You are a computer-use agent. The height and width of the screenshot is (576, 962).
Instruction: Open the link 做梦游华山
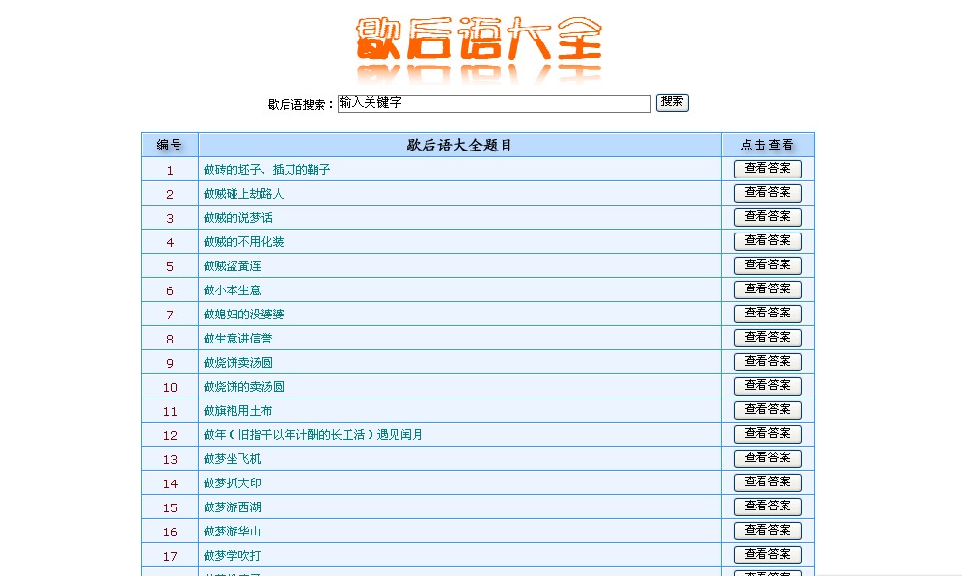[232, 532]
